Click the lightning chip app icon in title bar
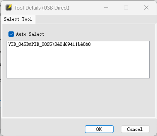Image resolution: width=157 pixels, height=136 pixels. pyautogui.click(x=9, y=8)
